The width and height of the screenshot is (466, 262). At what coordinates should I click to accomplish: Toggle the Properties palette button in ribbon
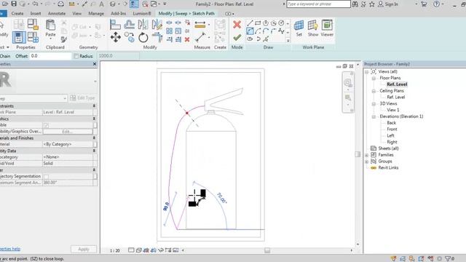[19, 37]
